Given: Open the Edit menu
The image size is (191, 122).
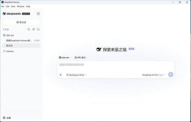Looking at the screenshot, I should [x=7, y=6].
